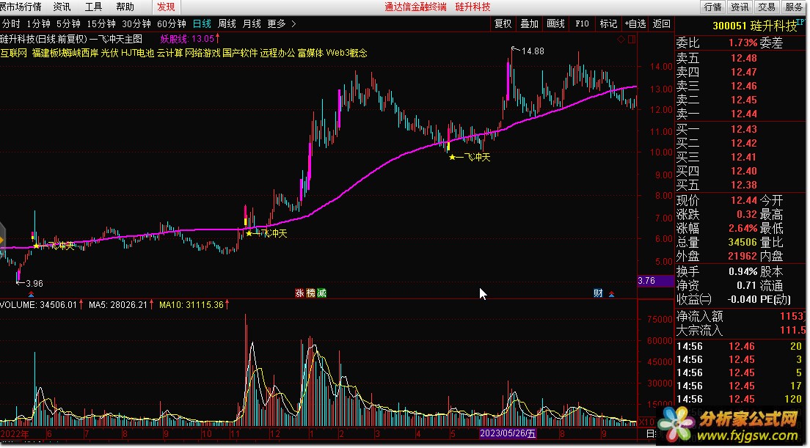810x448 pixels.
Task: Switch to 60分钟 period
Action: tap(171, 23)
